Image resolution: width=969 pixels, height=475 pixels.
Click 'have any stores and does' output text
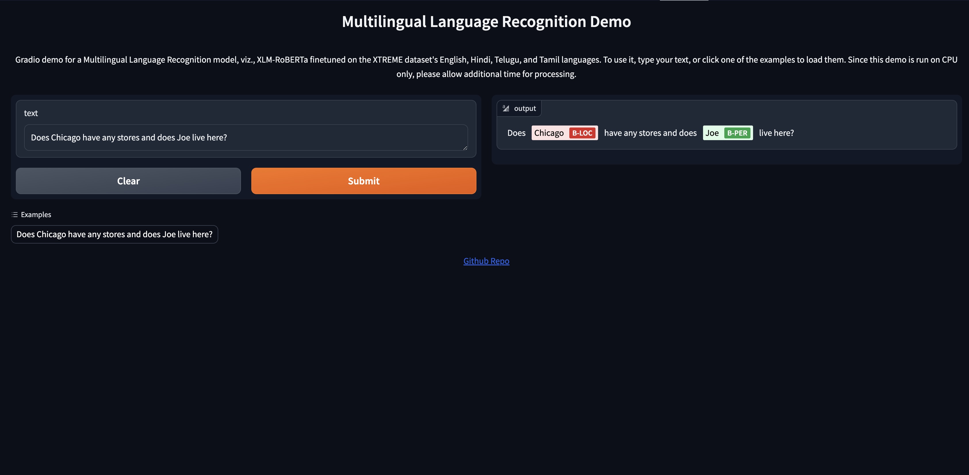tap(650, 133)
